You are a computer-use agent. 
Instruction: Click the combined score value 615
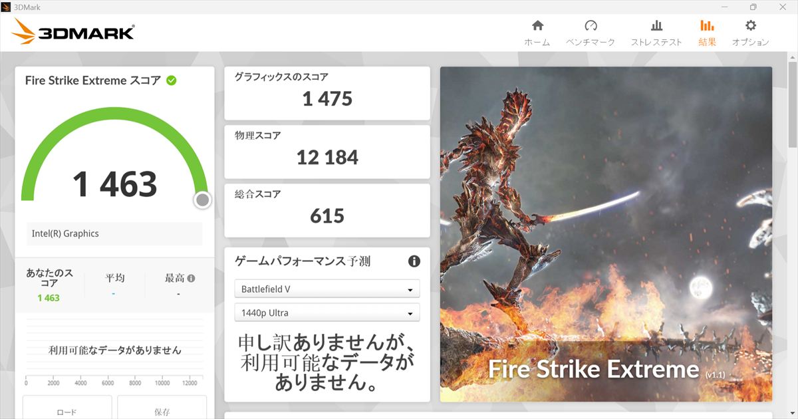327,216
